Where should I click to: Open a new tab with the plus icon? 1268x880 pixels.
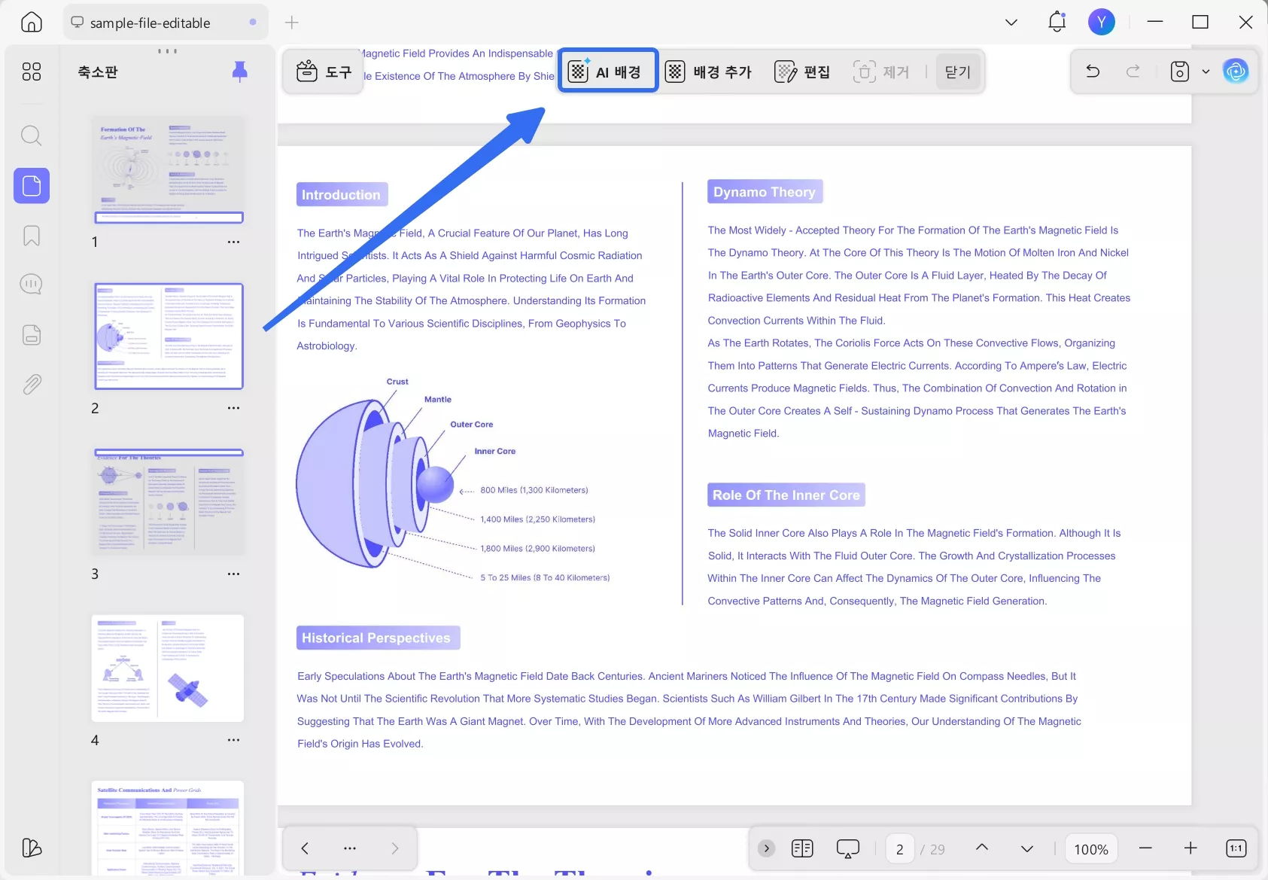pos(292,23)
